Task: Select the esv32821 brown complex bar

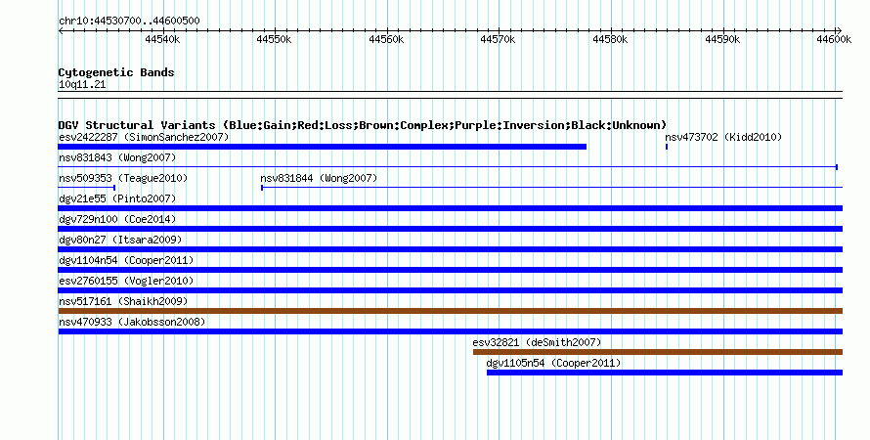Action: 658,352
